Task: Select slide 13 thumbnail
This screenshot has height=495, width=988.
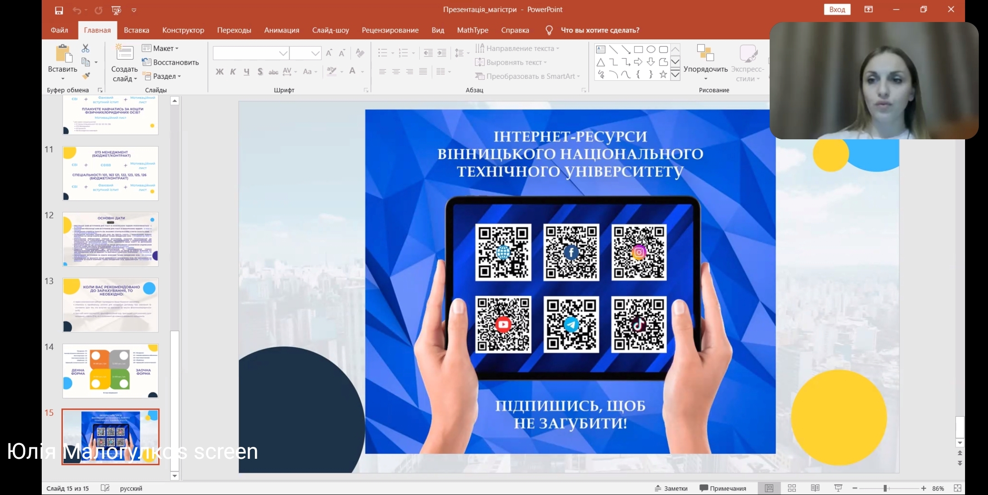Action: coord(111,305)
